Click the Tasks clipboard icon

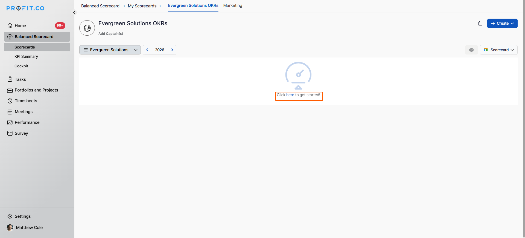pos(10,79)
